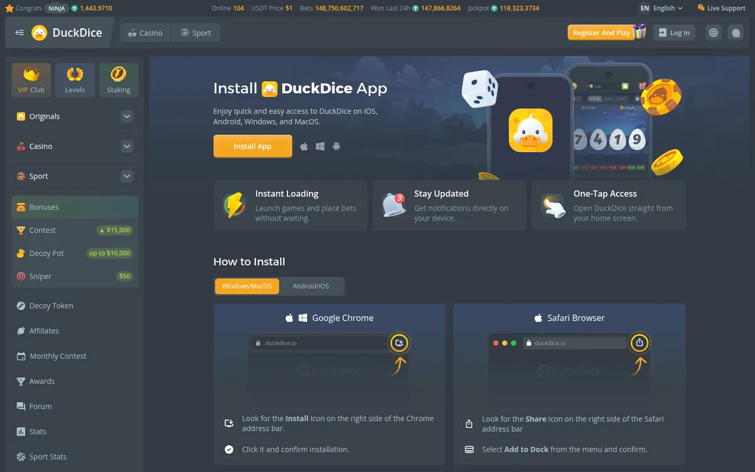Click the duckdice.io address in Safari illustration
Viewport: 755px width, 472px height.
click(x=550, y=343)
